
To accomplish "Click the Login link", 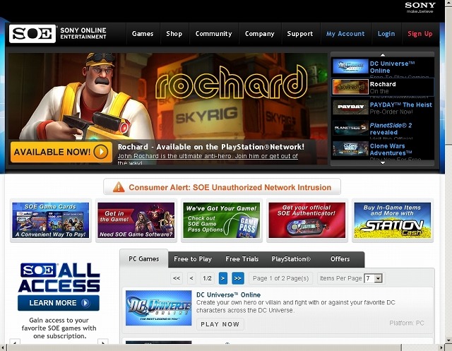I will 386,34.
